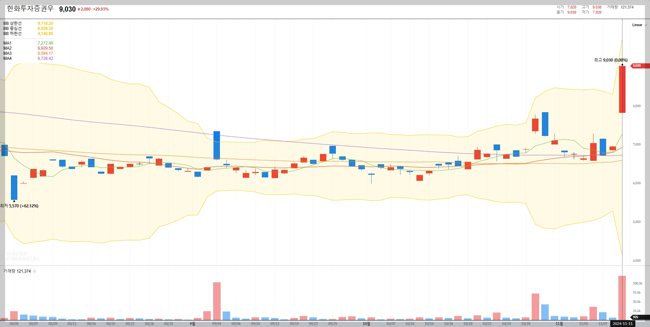Select the BB 상한선 legend entry

[x=13, y=23]
